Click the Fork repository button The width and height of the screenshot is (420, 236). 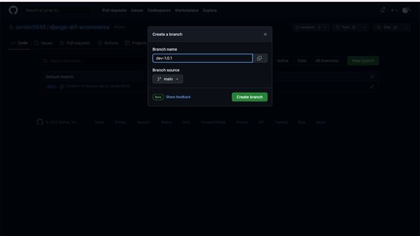pos(346,28)
